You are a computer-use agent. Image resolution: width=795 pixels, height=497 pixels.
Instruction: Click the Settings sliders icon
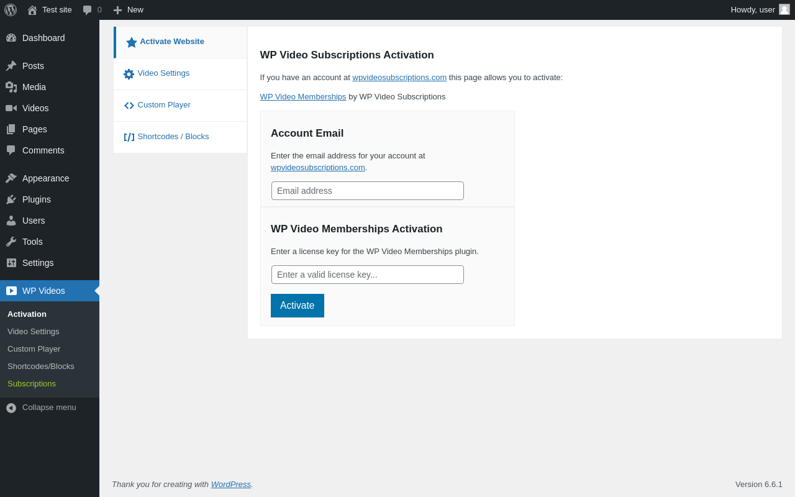click(11, 263)
